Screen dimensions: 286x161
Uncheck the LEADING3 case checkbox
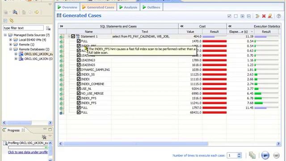(79, 60)
